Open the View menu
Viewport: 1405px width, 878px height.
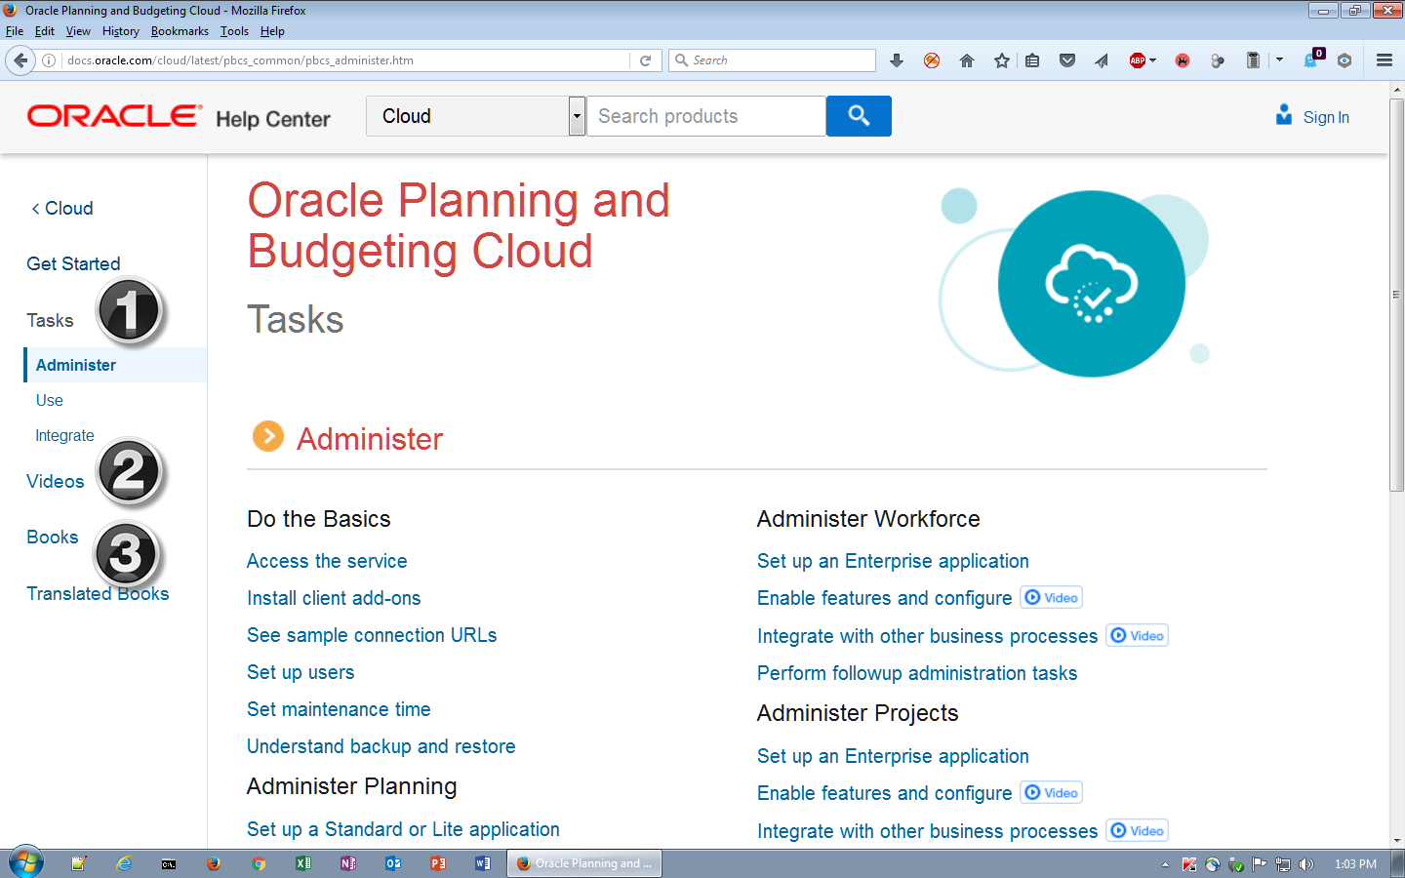pyautogui.click(x=78, y=31)
